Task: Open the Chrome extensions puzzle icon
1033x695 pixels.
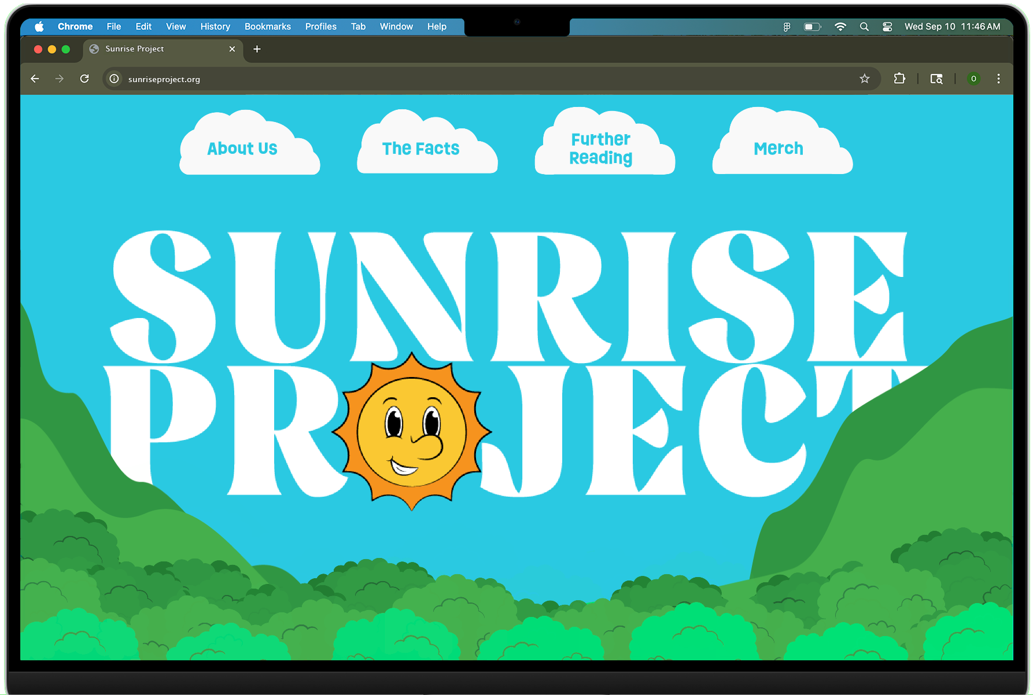Action: click(x=899, y=79)
